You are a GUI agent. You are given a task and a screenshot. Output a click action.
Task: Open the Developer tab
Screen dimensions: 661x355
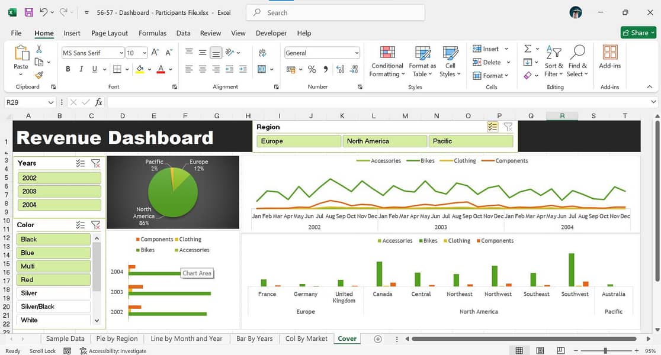point(271,33)
